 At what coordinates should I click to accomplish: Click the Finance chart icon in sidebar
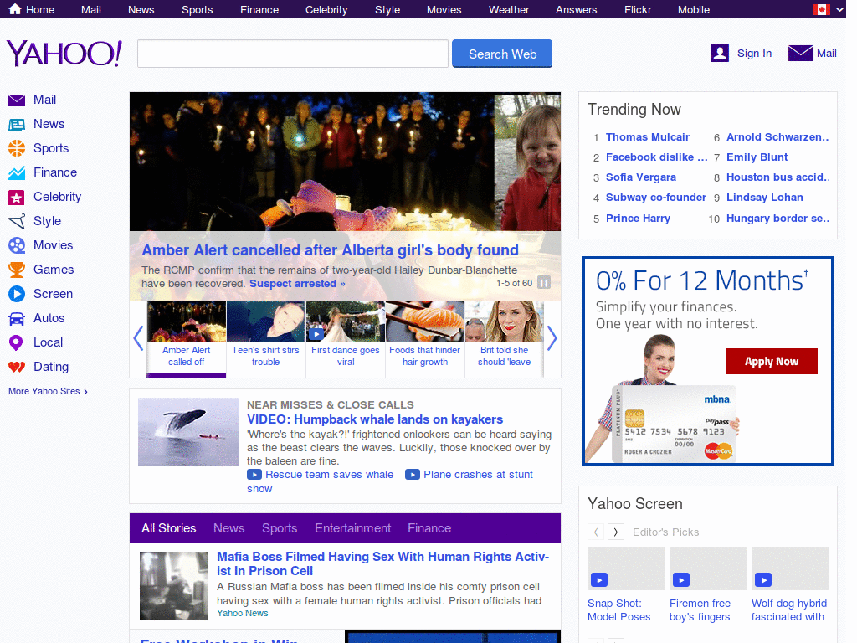pyautogui.click(x=17, y=172)
